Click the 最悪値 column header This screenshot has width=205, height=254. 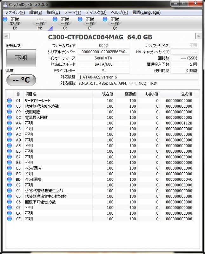[126, 94]
